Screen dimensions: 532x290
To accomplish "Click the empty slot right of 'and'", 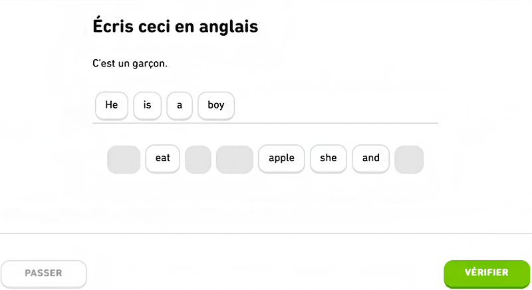I will tap(409, 160).
